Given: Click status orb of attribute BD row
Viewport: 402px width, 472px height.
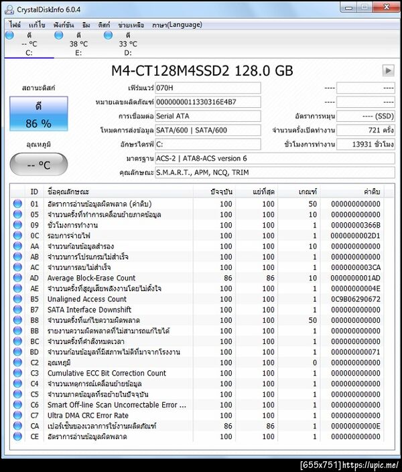Looking at the screenshot, I should pyautogui.click(x=17, y=352).
